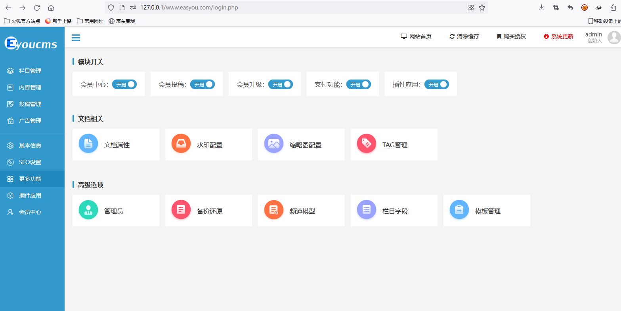Open the browser home page

(51, 8)
